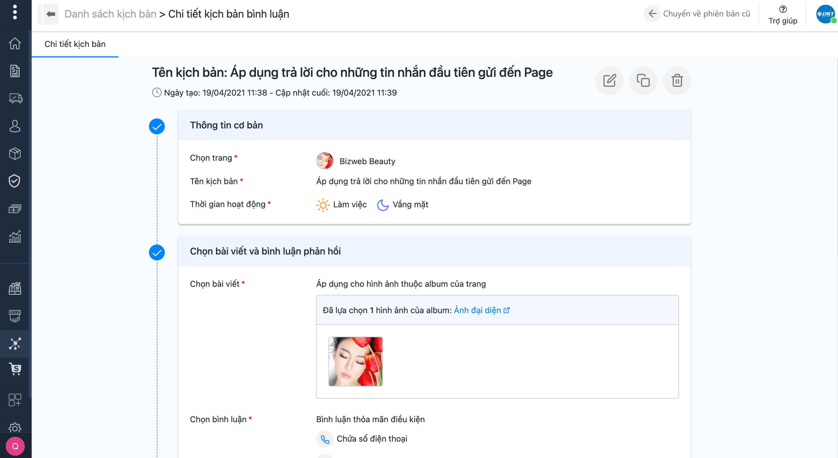
Task: Open Trợ giúp help menu
Action: pyautogui.click(x=782, y=15)
